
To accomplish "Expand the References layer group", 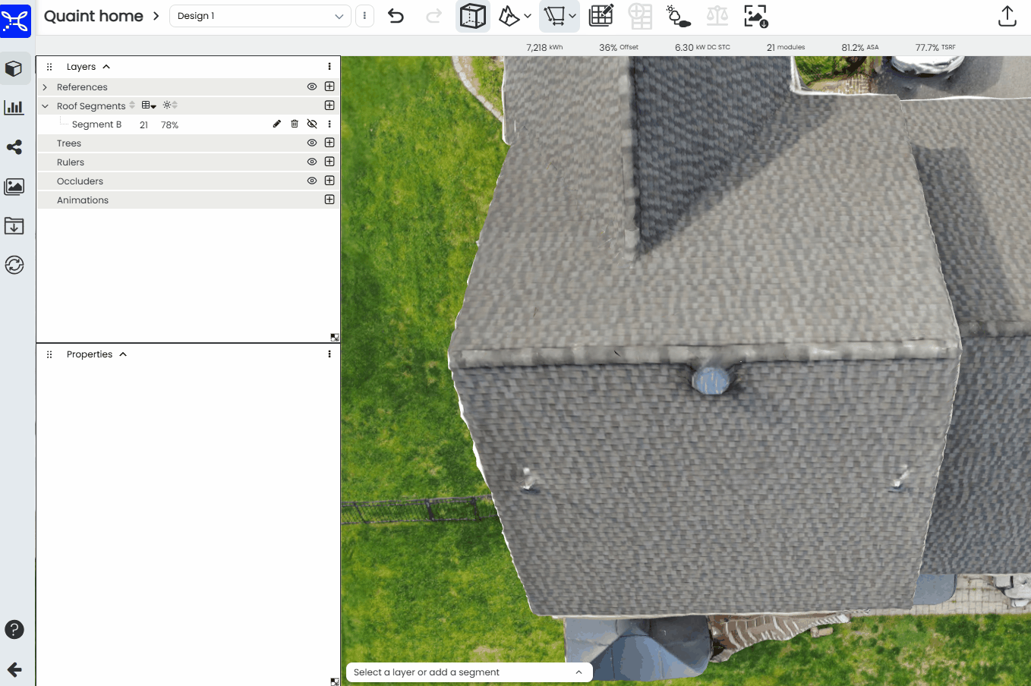I will tap(45, 87).
